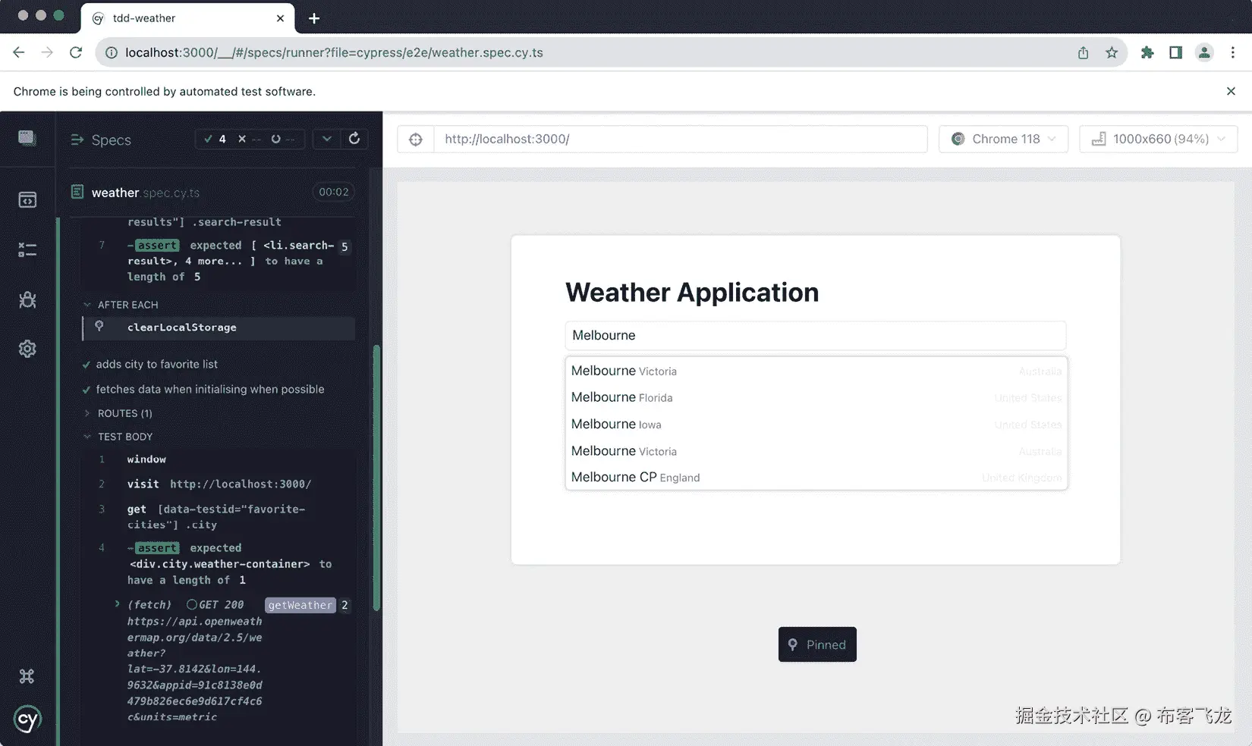This screenshot has width=1252, height=746.
Task: Click the command log scrollbar
Action: (x=376, y=478)
